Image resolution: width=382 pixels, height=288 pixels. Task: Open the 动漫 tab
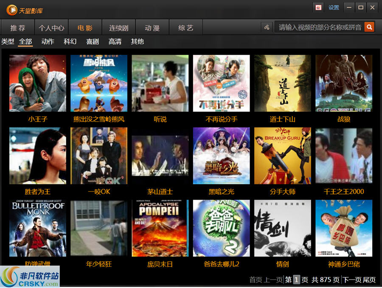[x=152, y=28]
